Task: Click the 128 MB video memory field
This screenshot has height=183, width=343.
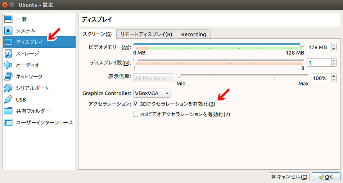Action: [x=319, y=47]
